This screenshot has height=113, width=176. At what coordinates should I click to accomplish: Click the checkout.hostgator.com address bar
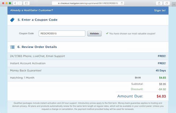(x=88, y=3)
